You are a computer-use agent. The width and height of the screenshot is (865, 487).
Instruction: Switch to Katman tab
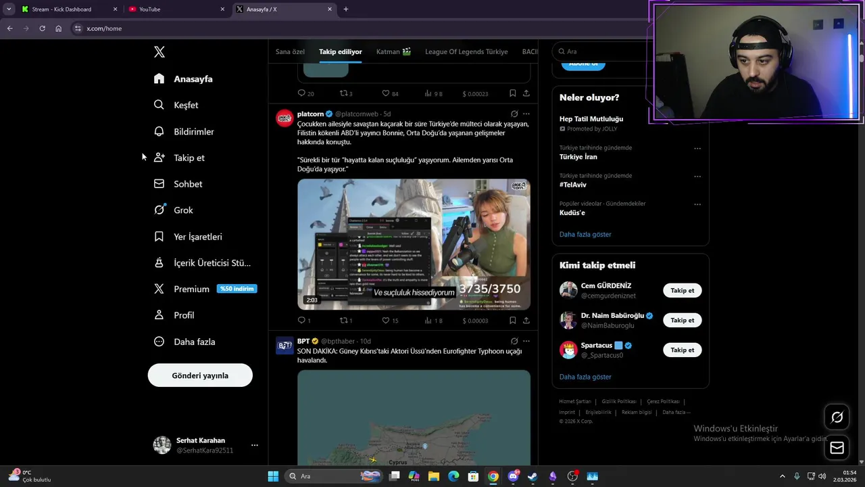[393, 51]
